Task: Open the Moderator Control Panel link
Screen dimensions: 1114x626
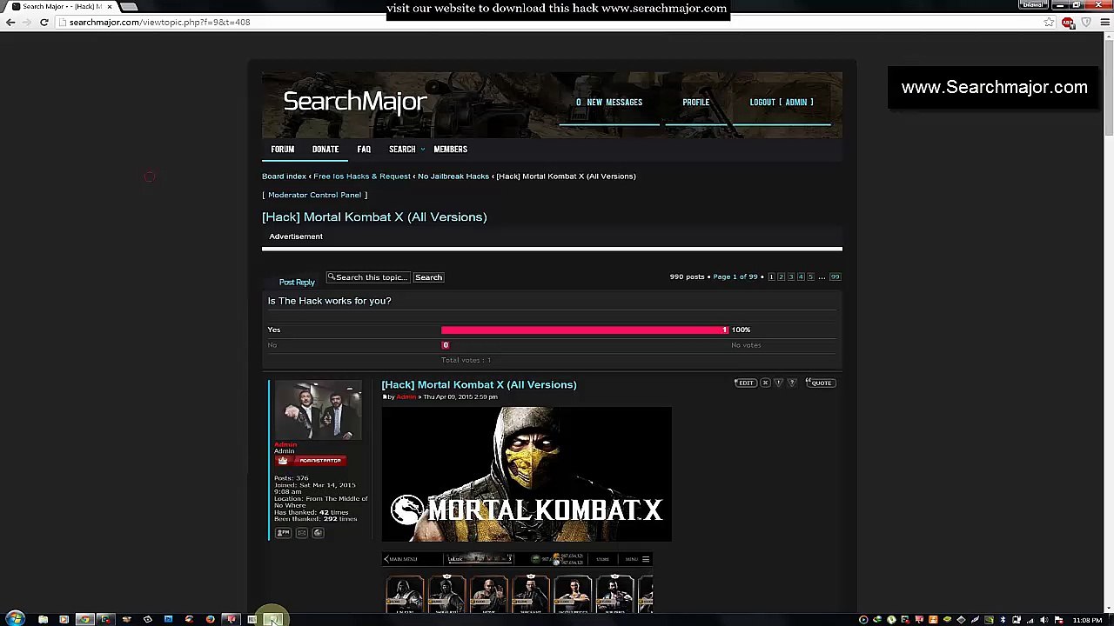Action: pyautogui.click(x=314, y=195)
